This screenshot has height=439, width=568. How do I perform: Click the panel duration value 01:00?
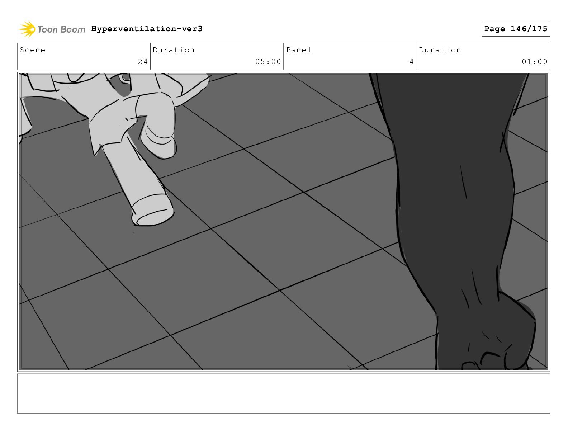pyautogui.click(x=535, y=62)
